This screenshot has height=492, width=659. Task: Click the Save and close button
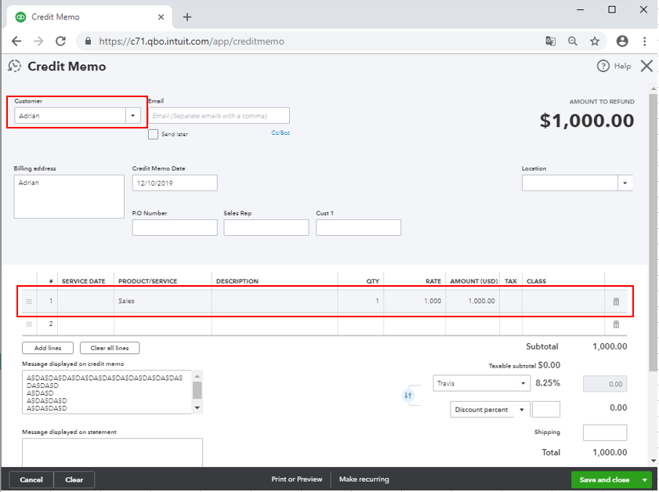coord(604,479)
